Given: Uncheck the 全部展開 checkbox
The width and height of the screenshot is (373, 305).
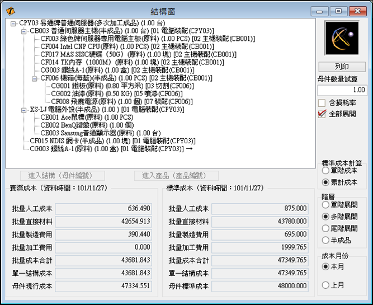Looking at the screenshot, I should click(322, 114).
